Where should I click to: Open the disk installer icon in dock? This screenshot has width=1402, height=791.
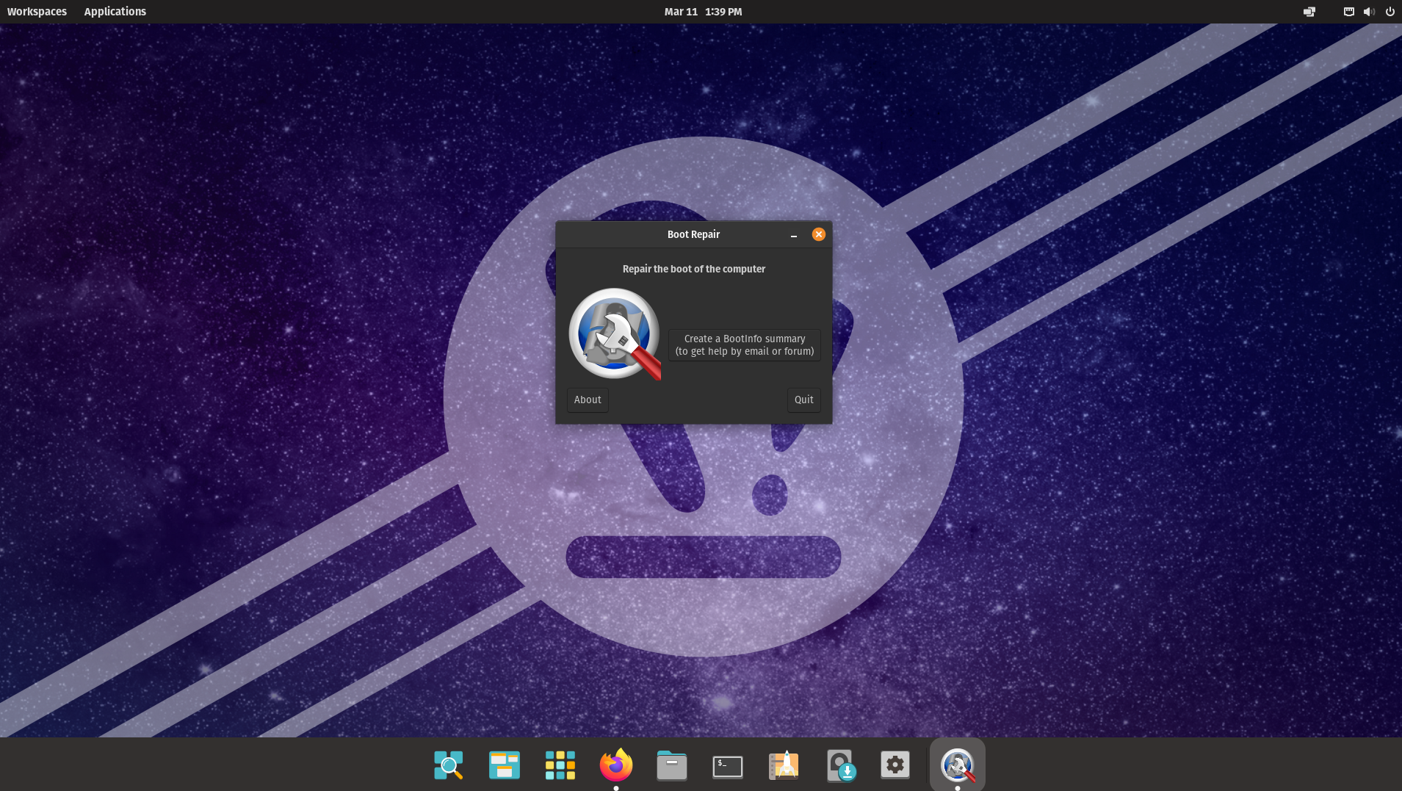click(839, 765)
